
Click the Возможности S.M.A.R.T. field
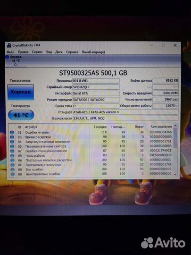125,119
